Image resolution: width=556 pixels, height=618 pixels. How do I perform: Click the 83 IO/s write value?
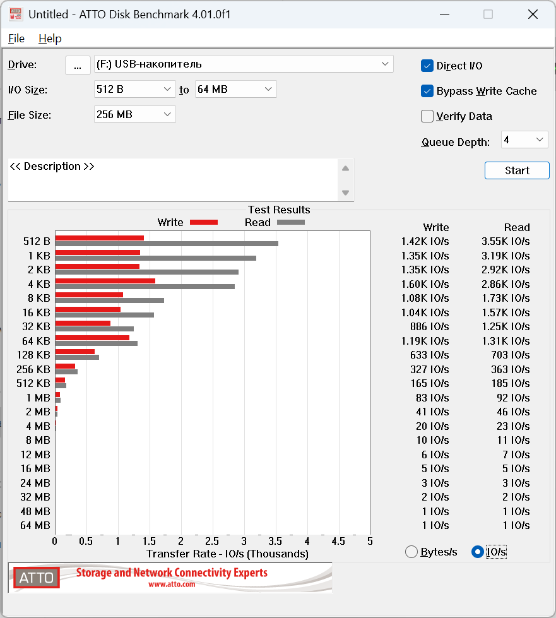(432, 398)
